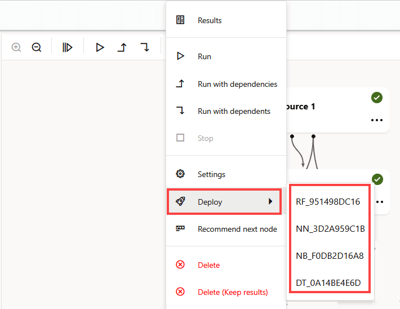Click the Stop menu entry
Viewport: 400px width, 309px height.
[226, 138]
